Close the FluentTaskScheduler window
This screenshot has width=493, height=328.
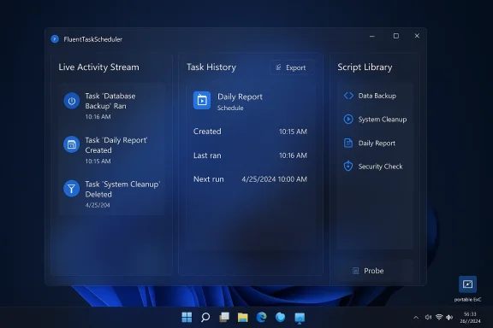(x=417, y=36)
